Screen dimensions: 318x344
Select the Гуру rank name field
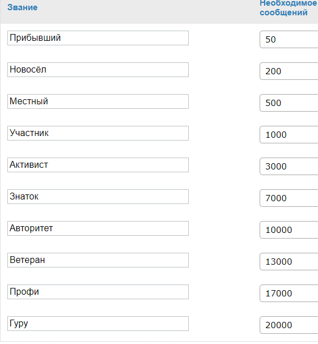(98, 324)
